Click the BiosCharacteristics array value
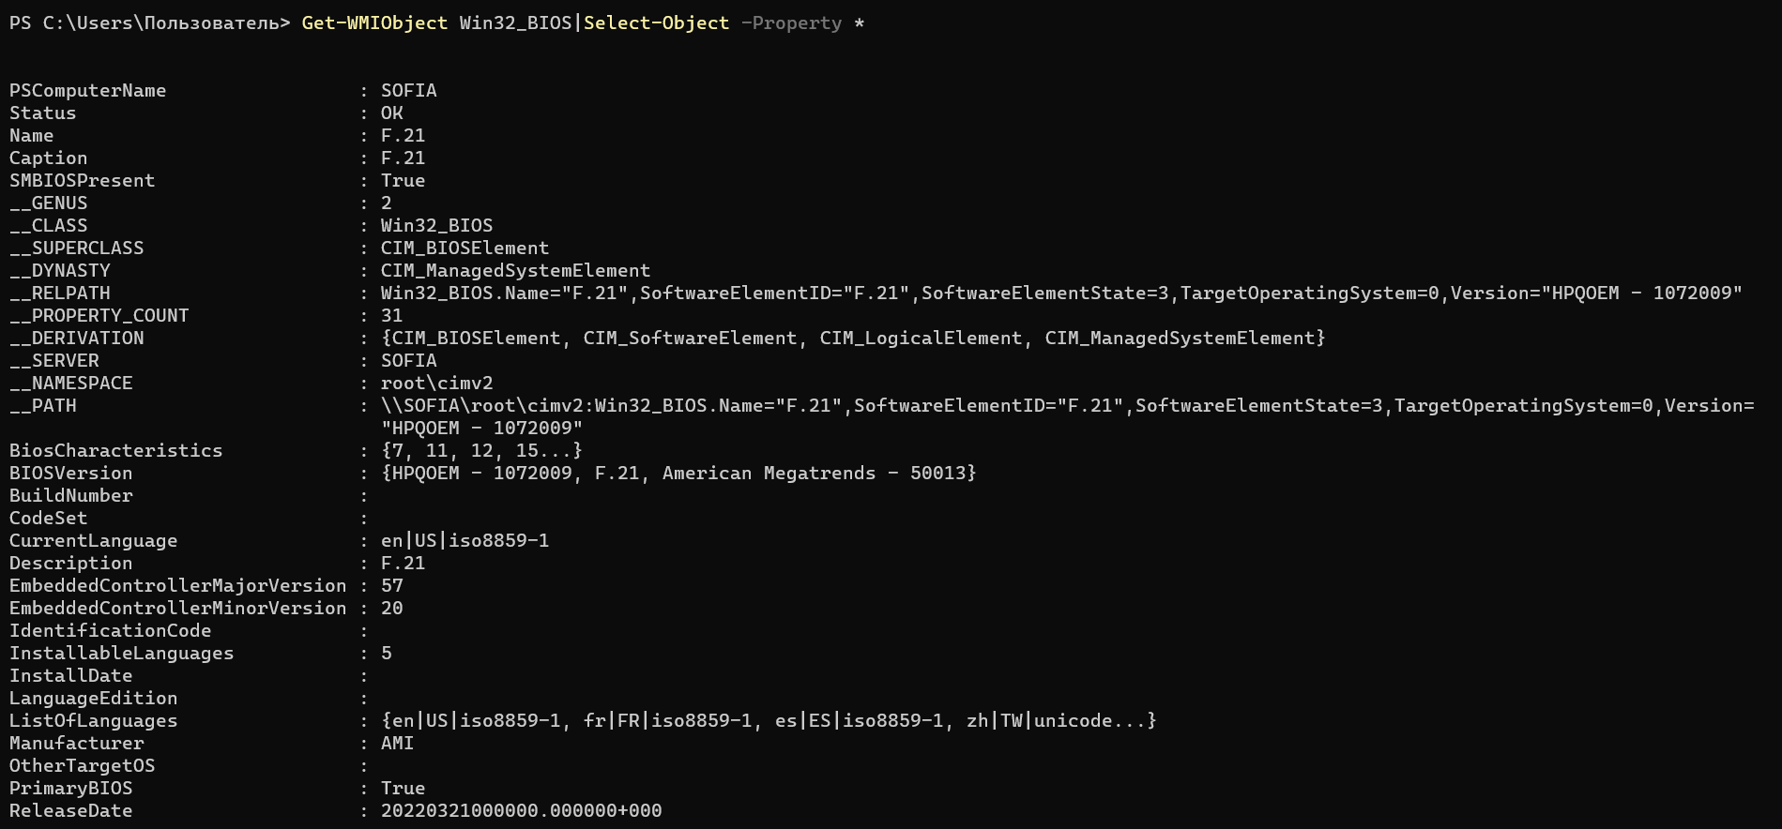This screenshot has width=1782, height=829. (481, 450)
